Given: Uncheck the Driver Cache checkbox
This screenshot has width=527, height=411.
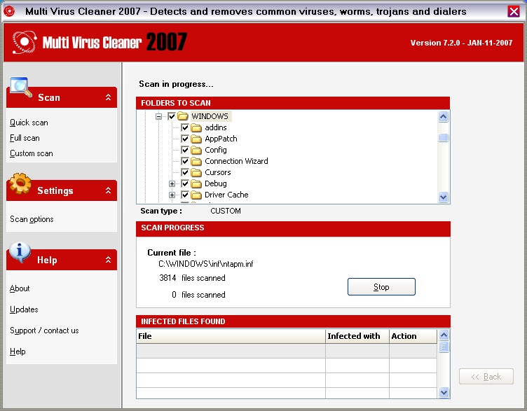Looking at the screenshot, I should click(185, 195).
